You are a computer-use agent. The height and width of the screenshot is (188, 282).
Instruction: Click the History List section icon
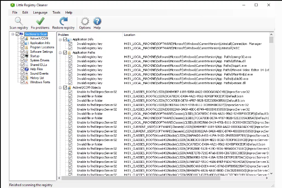[x=26, y=78]
